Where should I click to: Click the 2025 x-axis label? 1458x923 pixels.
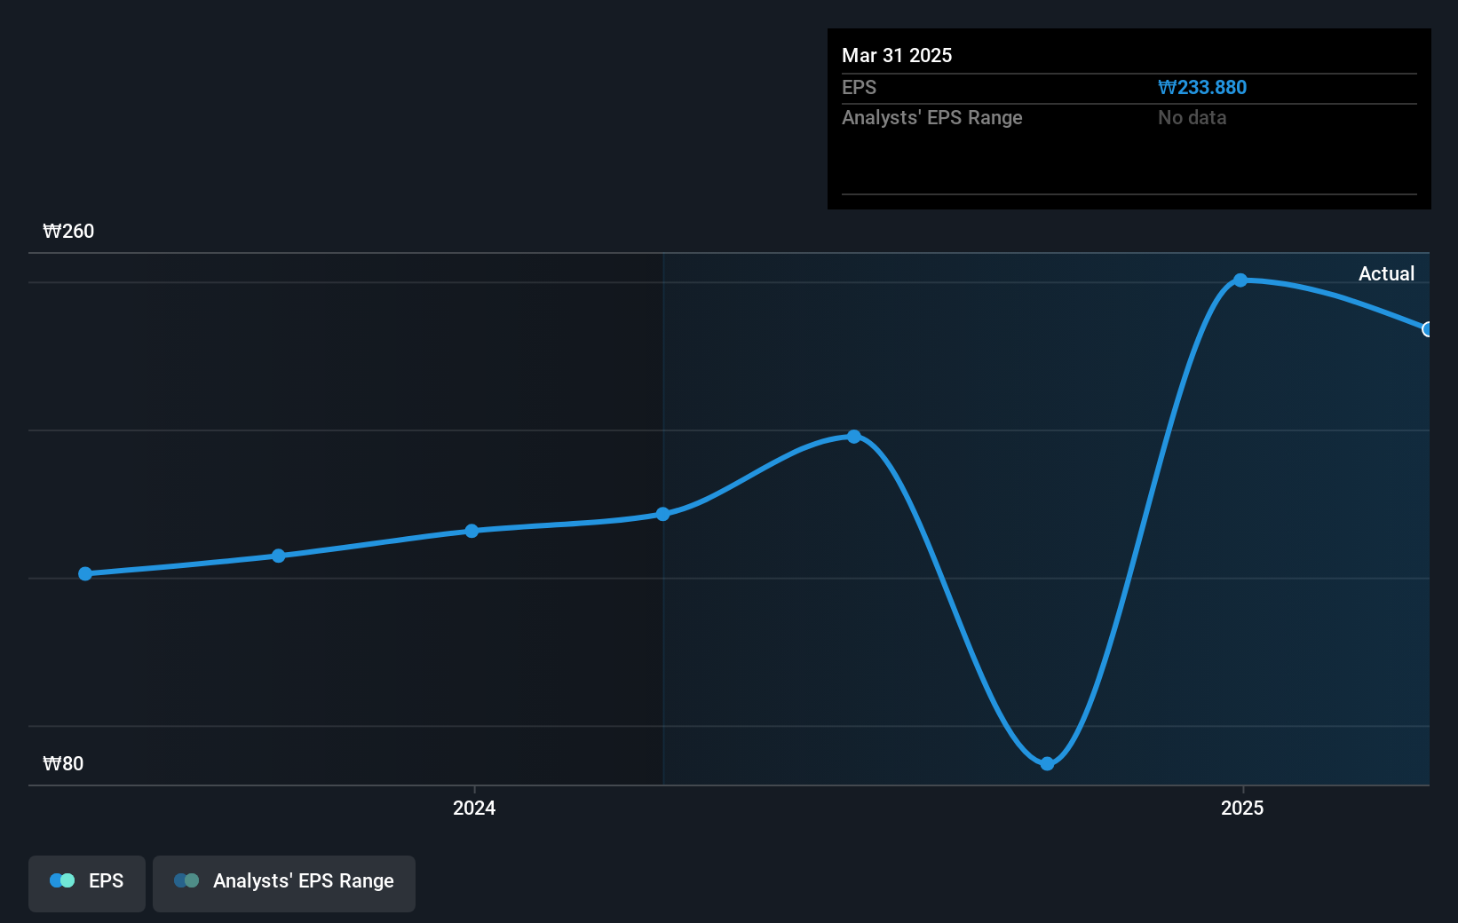point(1242,808)
